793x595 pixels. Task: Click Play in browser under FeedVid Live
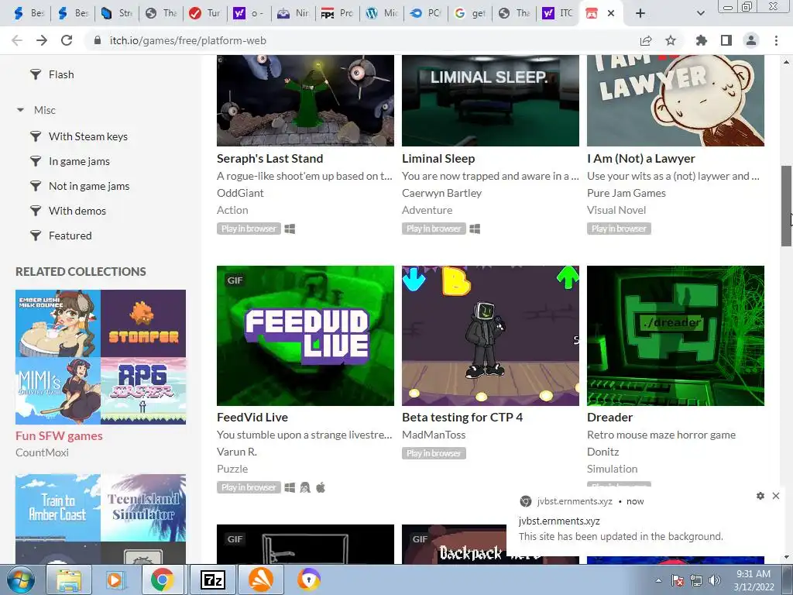pos(249,488)
